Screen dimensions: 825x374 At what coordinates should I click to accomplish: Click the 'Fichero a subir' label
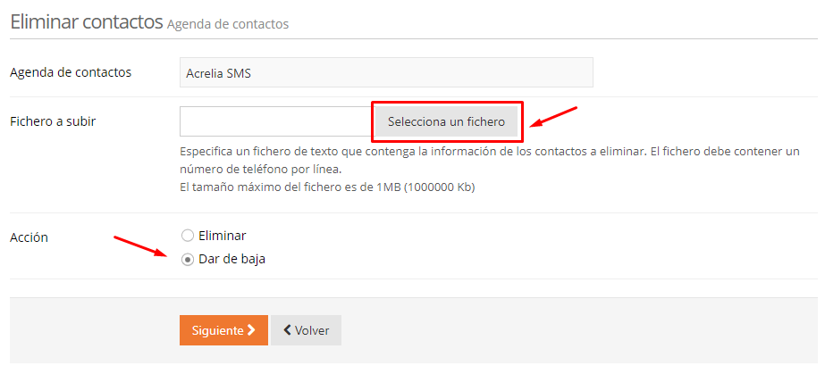point(53,121)
